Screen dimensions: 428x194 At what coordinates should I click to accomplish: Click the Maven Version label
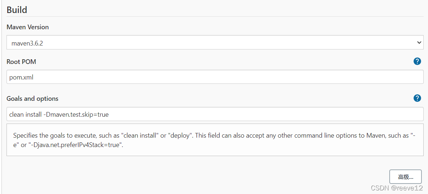point(27,27)
